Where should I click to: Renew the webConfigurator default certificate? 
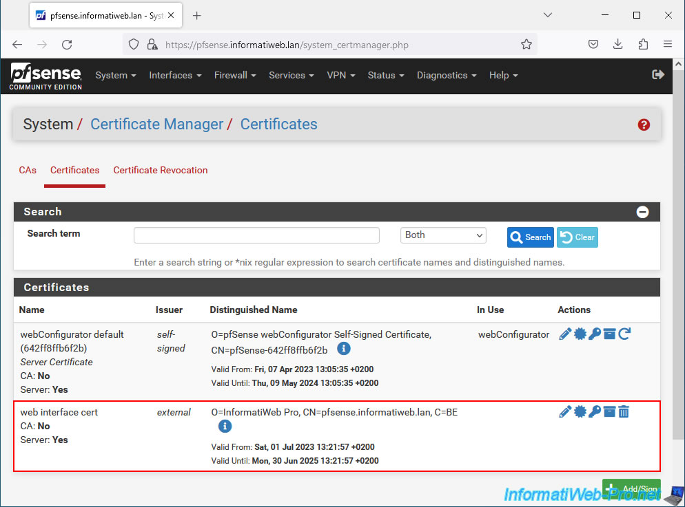pos(624,334)
